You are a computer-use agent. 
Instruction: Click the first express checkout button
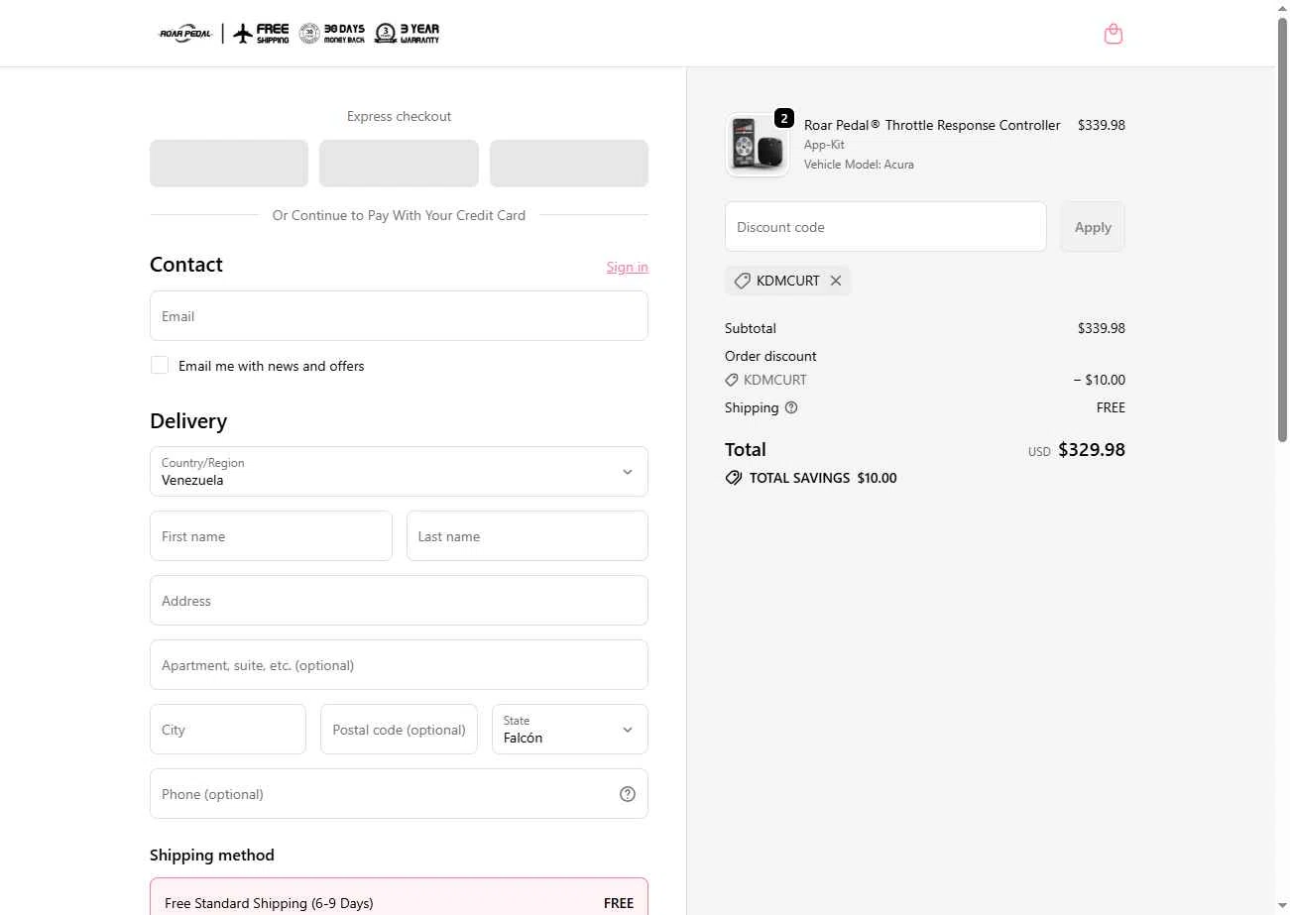point(229,164)
